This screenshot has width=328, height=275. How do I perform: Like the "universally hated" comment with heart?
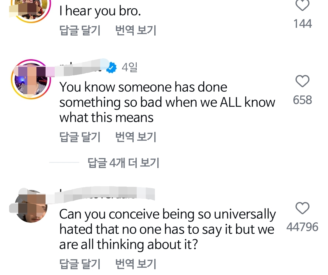click(x=302, y=208)
